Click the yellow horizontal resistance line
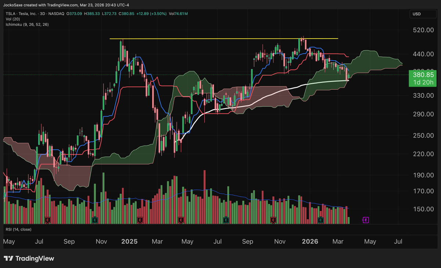Screen dimensions: 441x268 click(223, 39)
